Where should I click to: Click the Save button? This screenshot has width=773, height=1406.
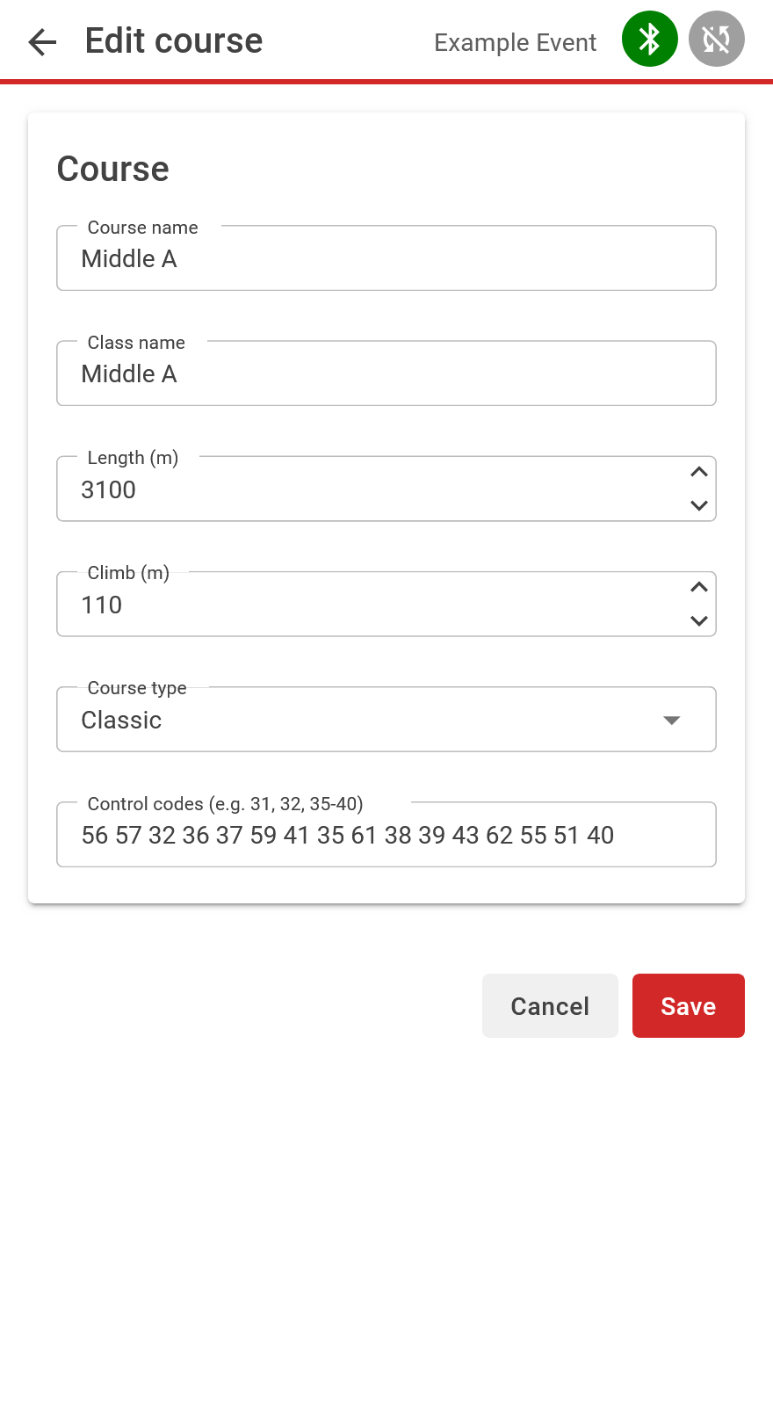point(689,1005)
